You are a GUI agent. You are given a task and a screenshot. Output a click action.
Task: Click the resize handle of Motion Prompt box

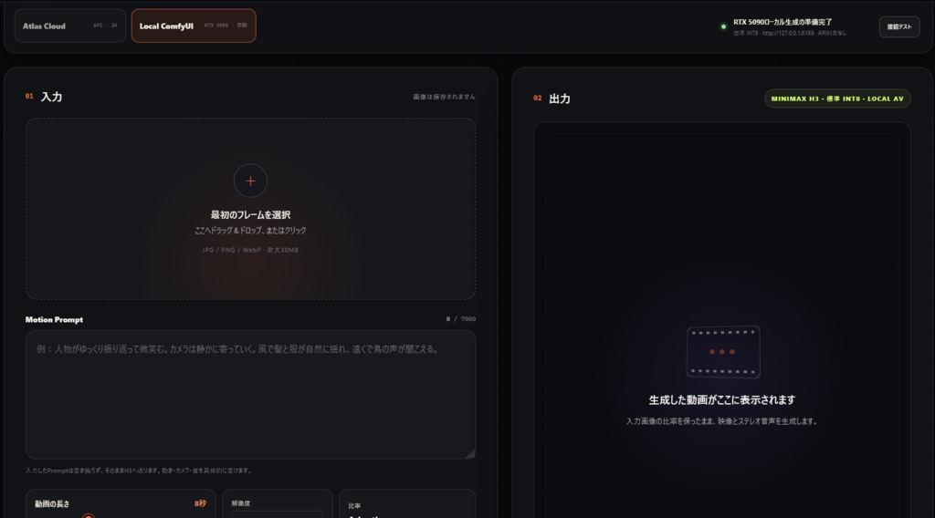[x=470, y=453]
